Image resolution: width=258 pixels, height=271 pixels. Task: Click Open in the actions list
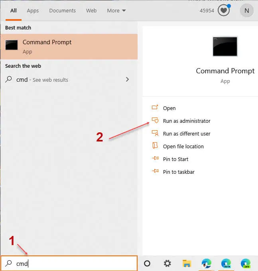tap(169, 108)
